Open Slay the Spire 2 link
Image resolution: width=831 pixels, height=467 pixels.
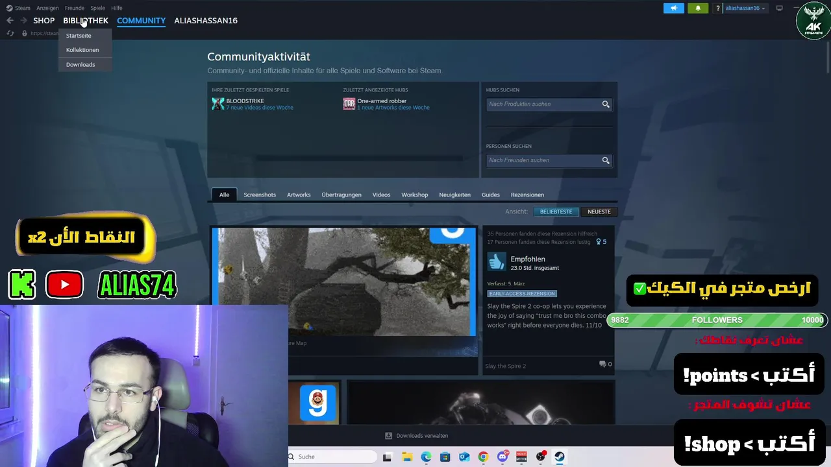[x=506, y=366]
